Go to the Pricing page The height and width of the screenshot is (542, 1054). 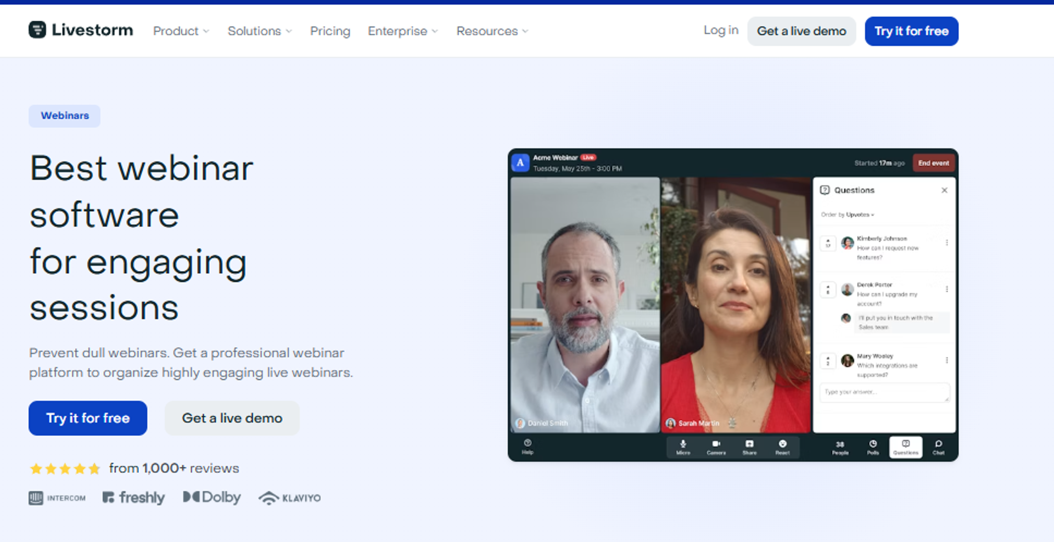330,31
